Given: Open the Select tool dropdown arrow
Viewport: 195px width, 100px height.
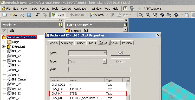Looking at the screenshot, I should point(68,15).
